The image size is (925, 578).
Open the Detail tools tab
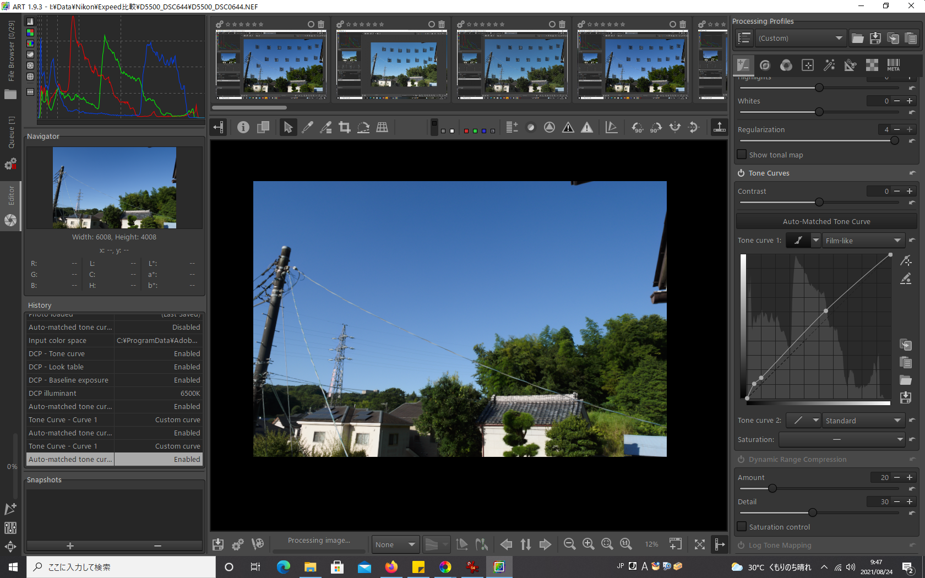(765, 65)
